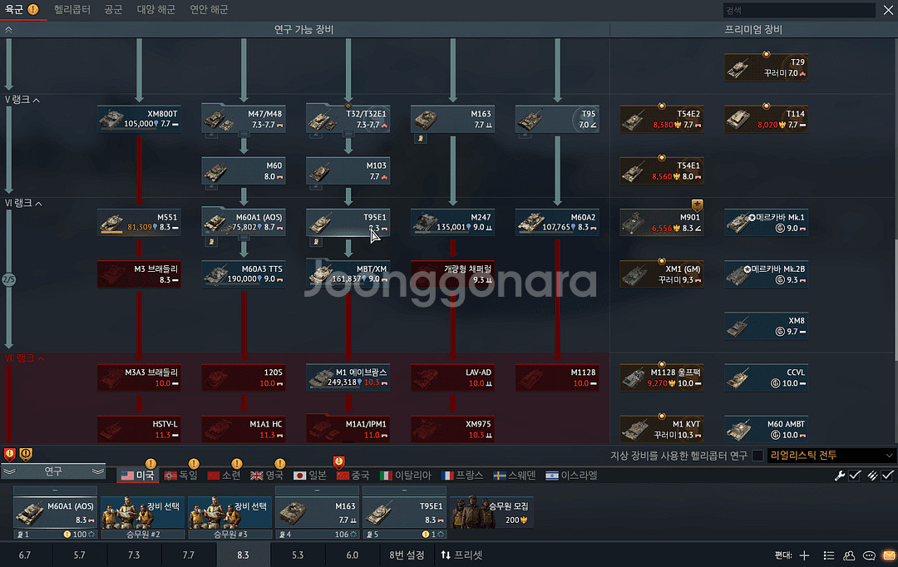Collapse the V 랭크 section
This screenshot has width=898, height=567.
[22, 100]
